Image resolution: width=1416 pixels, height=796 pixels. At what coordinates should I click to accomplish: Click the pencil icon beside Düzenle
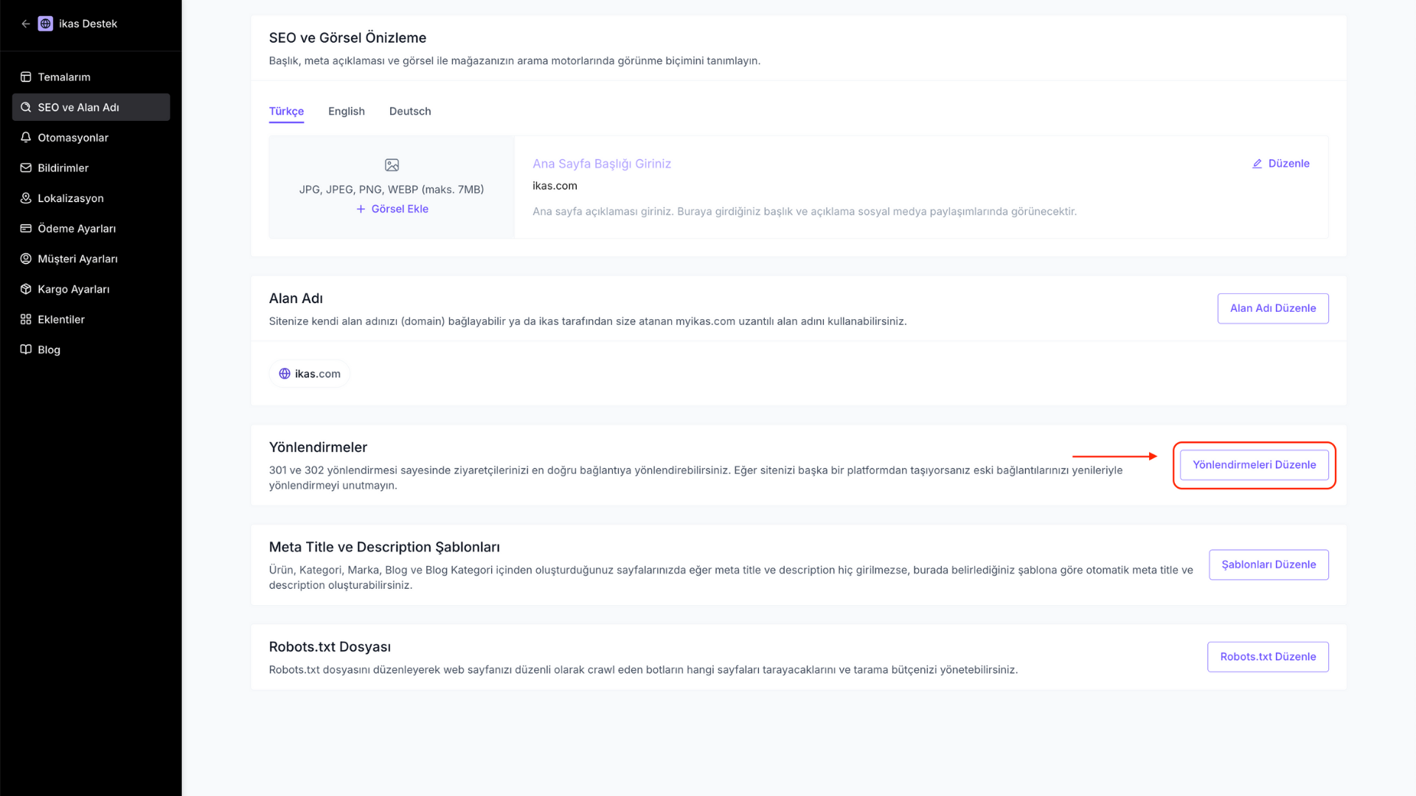coord(1257,164)
